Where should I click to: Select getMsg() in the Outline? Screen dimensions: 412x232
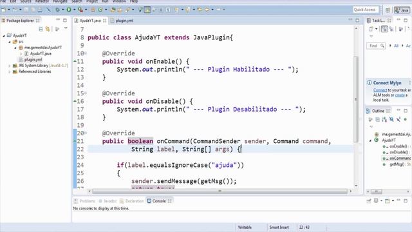397,164
